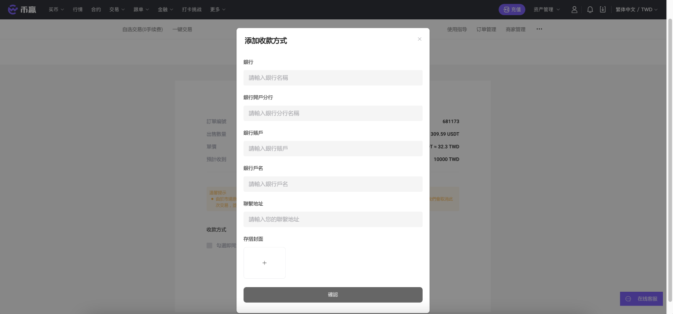Tick the 勾選即同 checkbox under 收款方式

click(209, 246)
